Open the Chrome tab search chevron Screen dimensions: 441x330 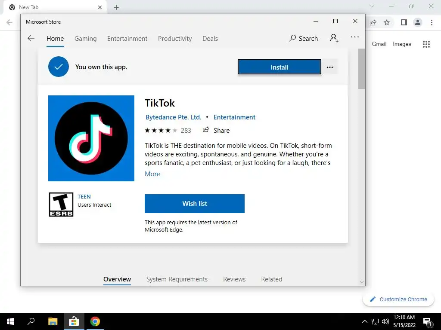point(372,6)
